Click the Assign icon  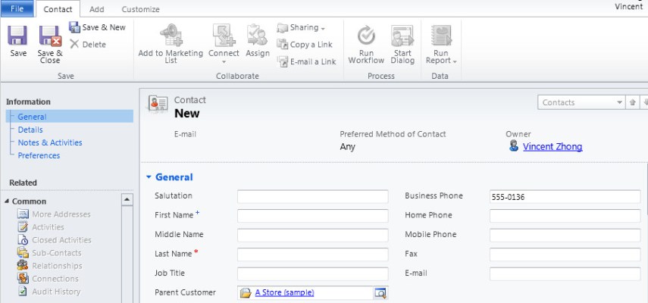pyautogui.click(x=258, y=35)
